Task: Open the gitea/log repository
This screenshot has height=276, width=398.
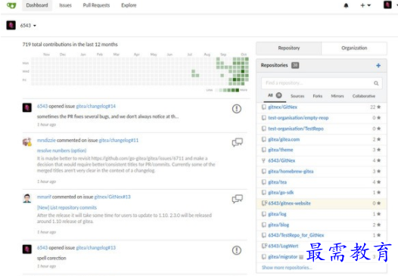Action: 277,214
